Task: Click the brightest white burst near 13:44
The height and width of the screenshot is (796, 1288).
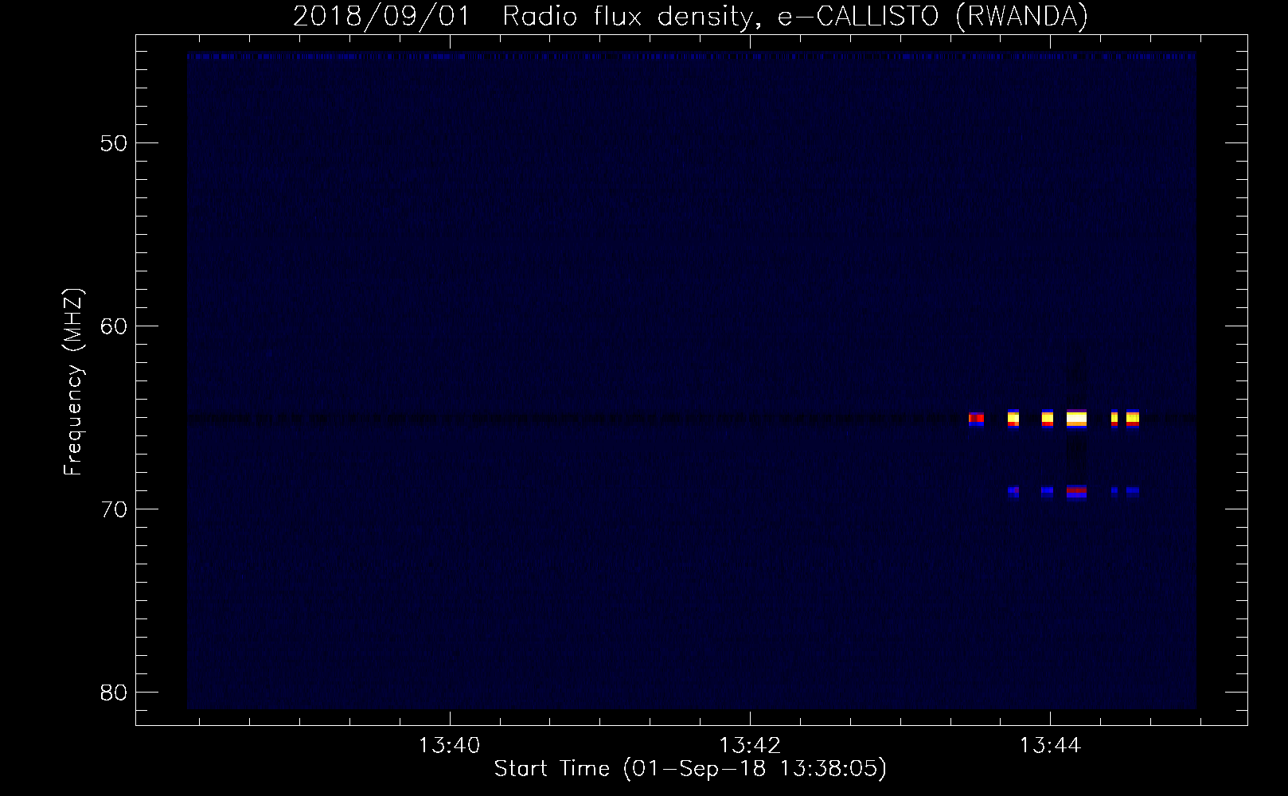Action: click(1076, 419)
